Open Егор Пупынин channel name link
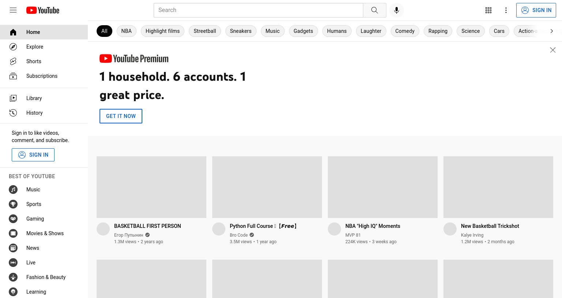The image size is (562, 298). coord(128,235)
